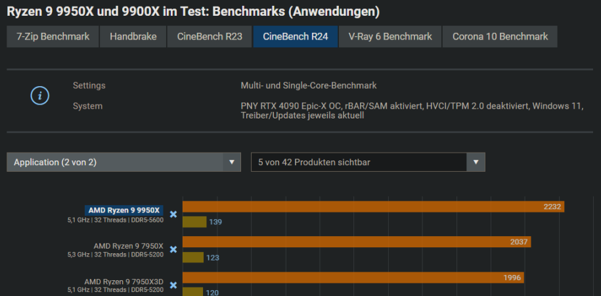Image resolution: width=601 pixels, height=296 pixels.
Task: Click the Settings label
Action: (x=89, y=86)
